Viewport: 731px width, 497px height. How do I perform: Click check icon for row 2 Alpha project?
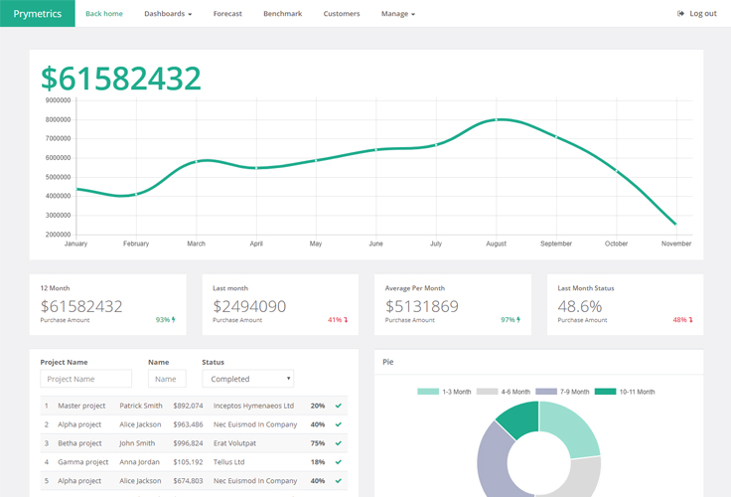(339, 424)
